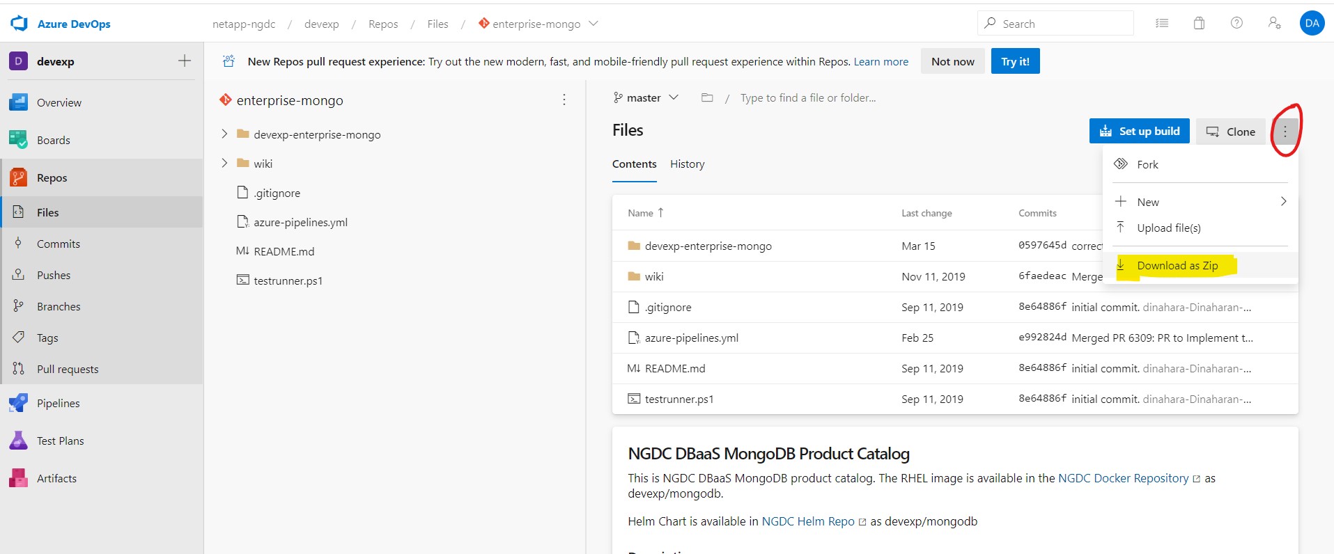This screenshot has height=554, width=1334.
Task: Open the NGDC Docker Repository link
Action: [x=1123, y=478]
